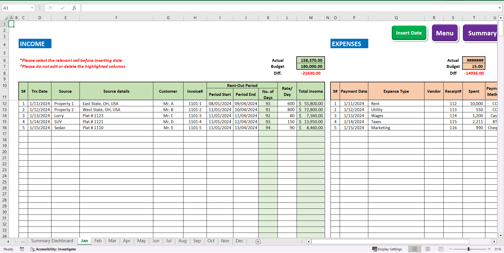The height and width of the screenshot is (253, 504).
Task: Select the income Diff value -21630.00
Action: (x=311, y=73)
